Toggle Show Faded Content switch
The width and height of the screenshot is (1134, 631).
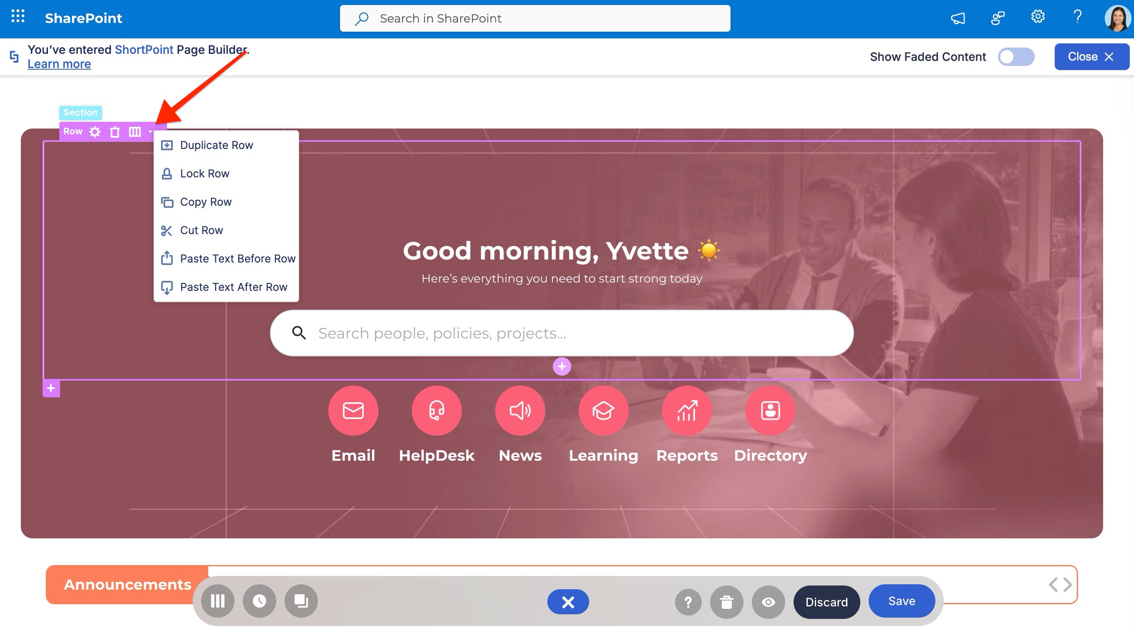point(1016,57)
